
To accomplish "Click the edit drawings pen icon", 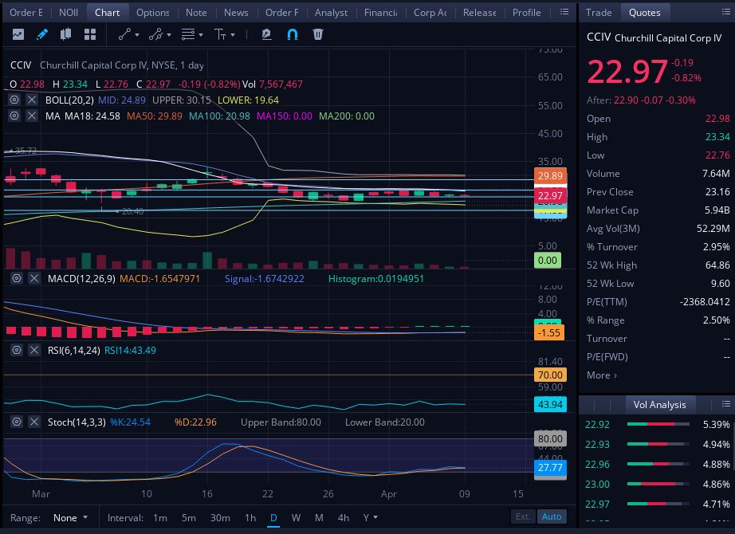I will pos(266,34).
